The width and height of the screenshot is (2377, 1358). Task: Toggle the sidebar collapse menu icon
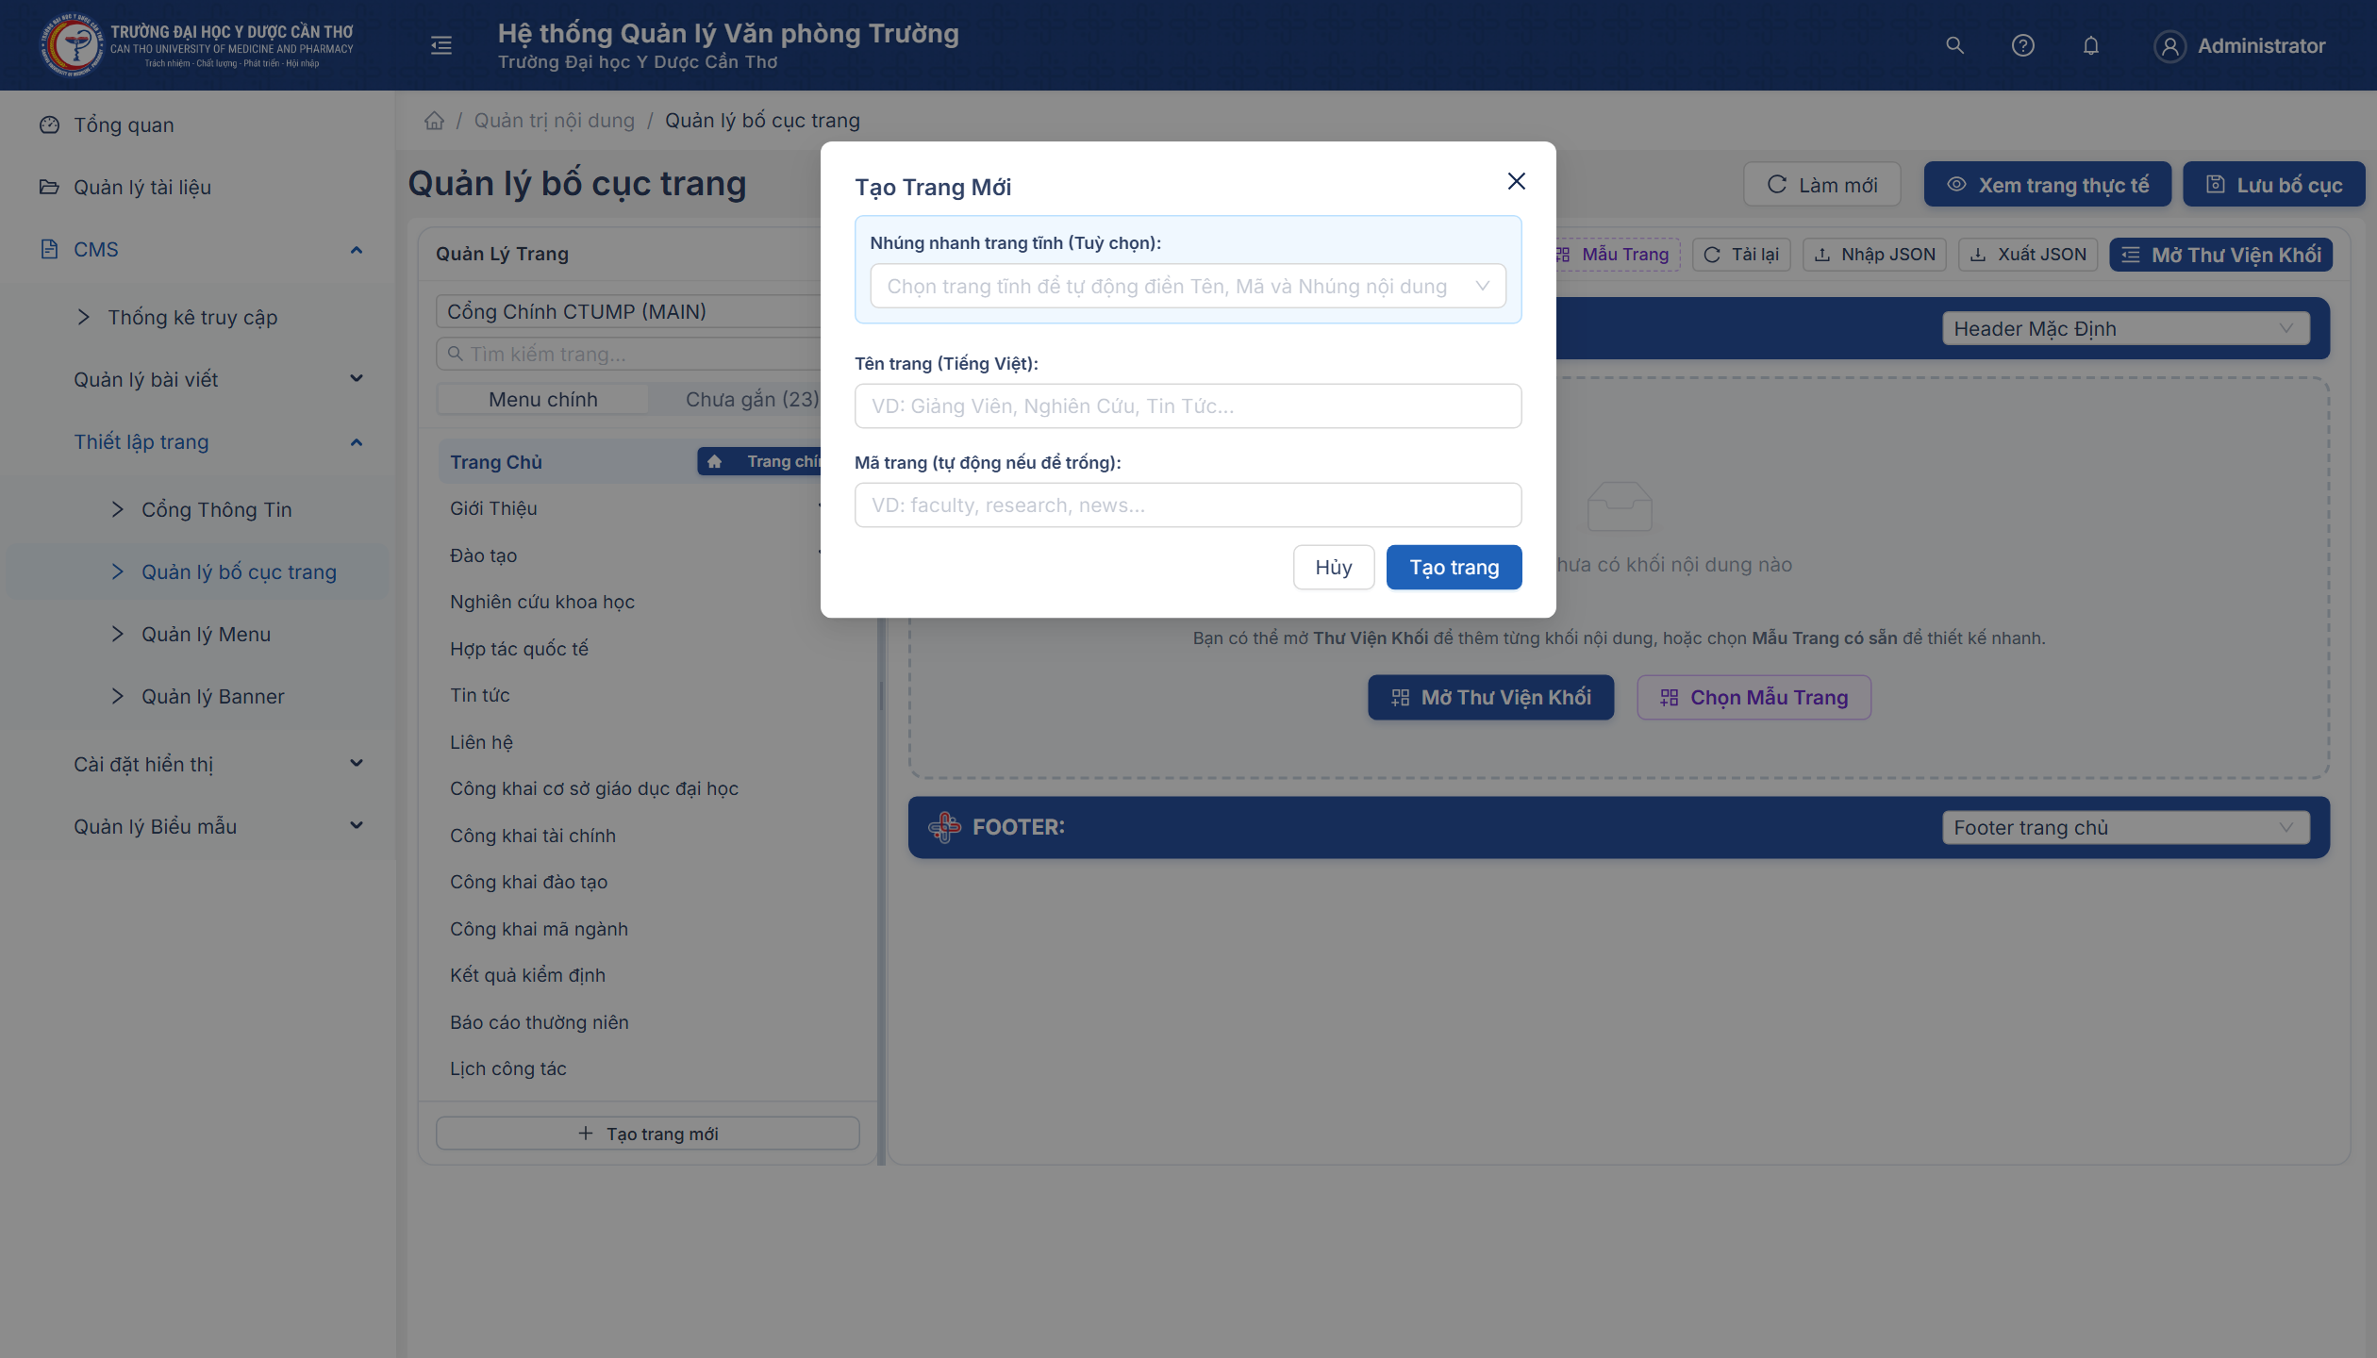(x=440, y=45)
